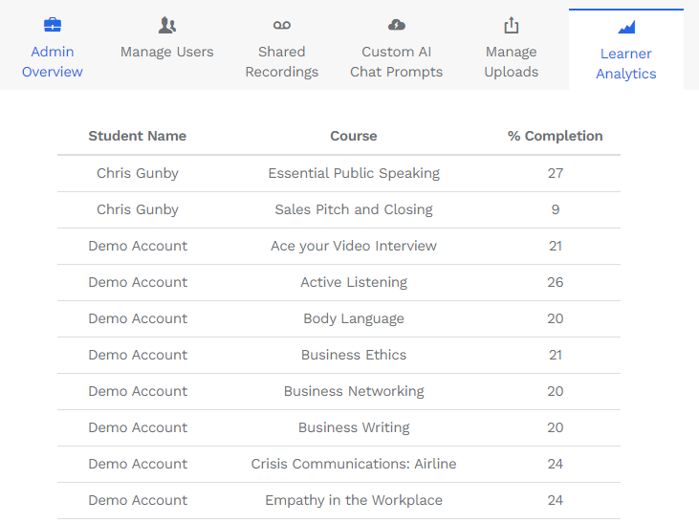This screenshot has height=523, width=699.
Task: Click the Sales Pitch and Closing course
Action: tap(354, 209)
